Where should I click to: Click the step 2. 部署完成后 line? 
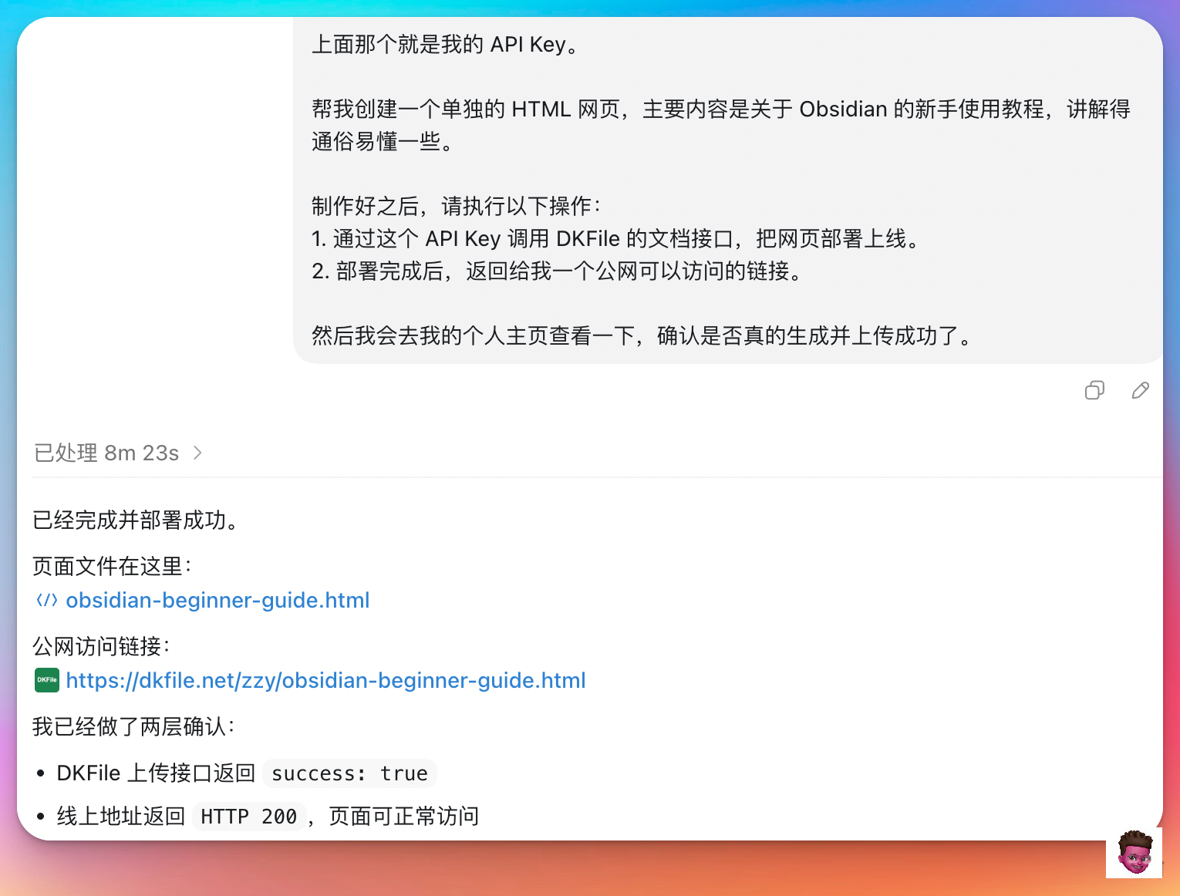pos(558,271)
